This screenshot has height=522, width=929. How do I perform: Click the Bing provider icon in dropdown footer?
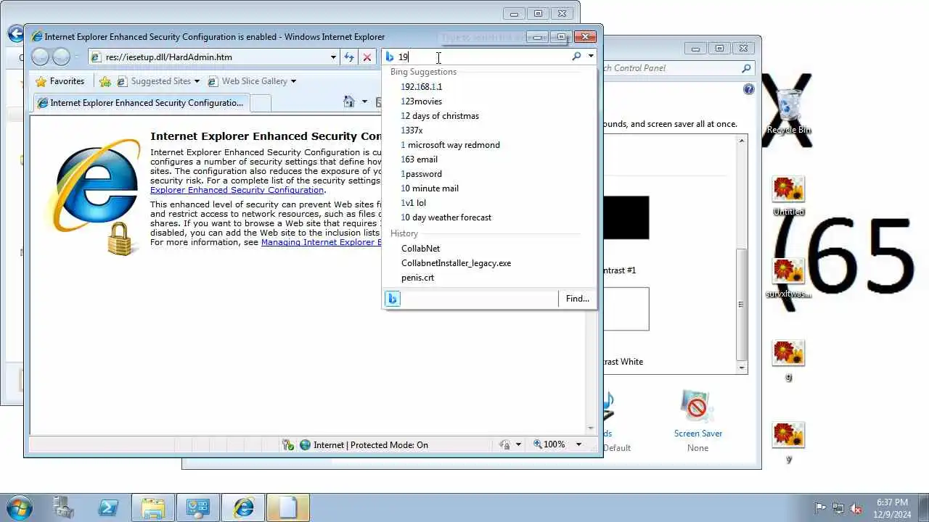393,299
